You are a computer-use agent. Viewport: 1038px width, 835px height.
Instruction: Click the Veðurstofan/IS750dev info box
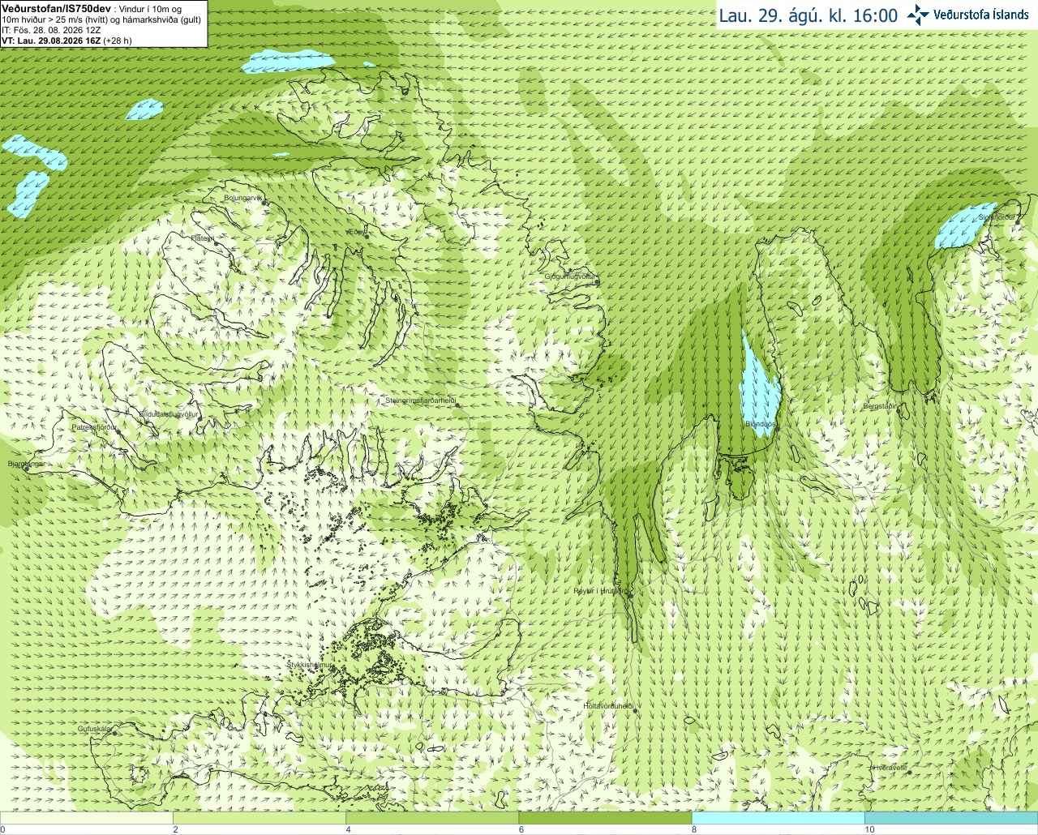[x=104, y=24]
